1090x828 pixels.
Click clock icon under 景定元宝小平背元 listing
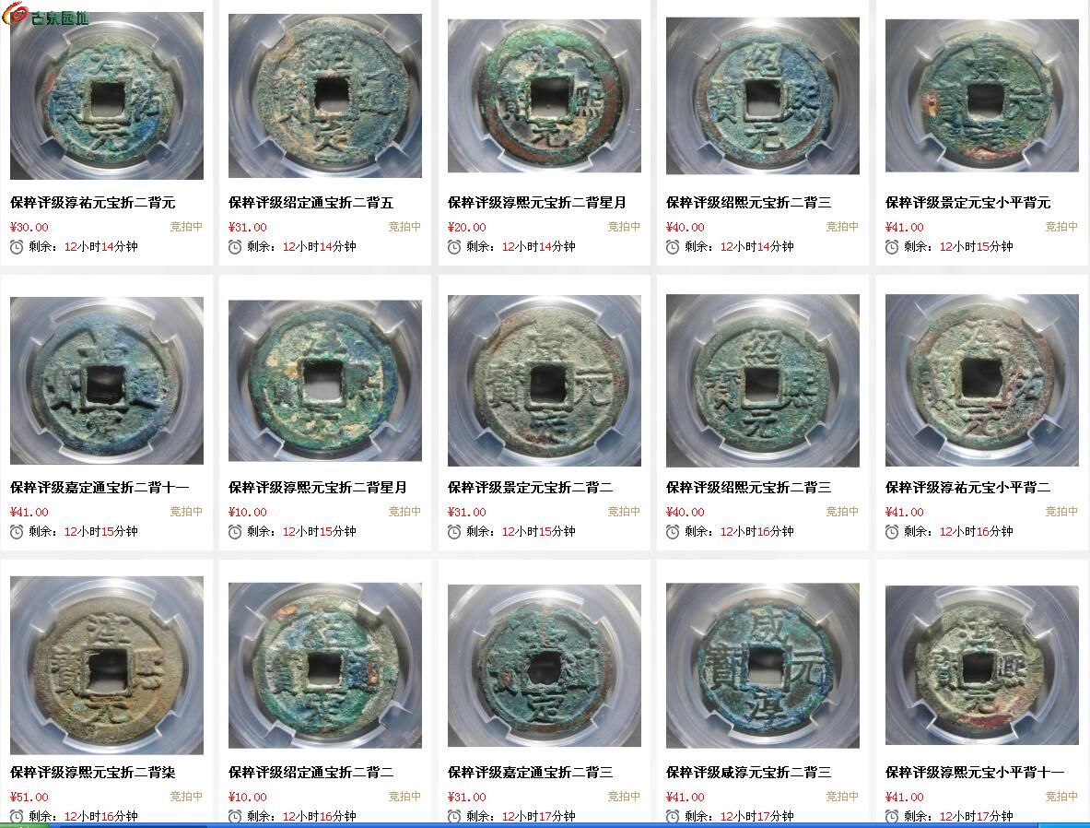click(892, 247)
